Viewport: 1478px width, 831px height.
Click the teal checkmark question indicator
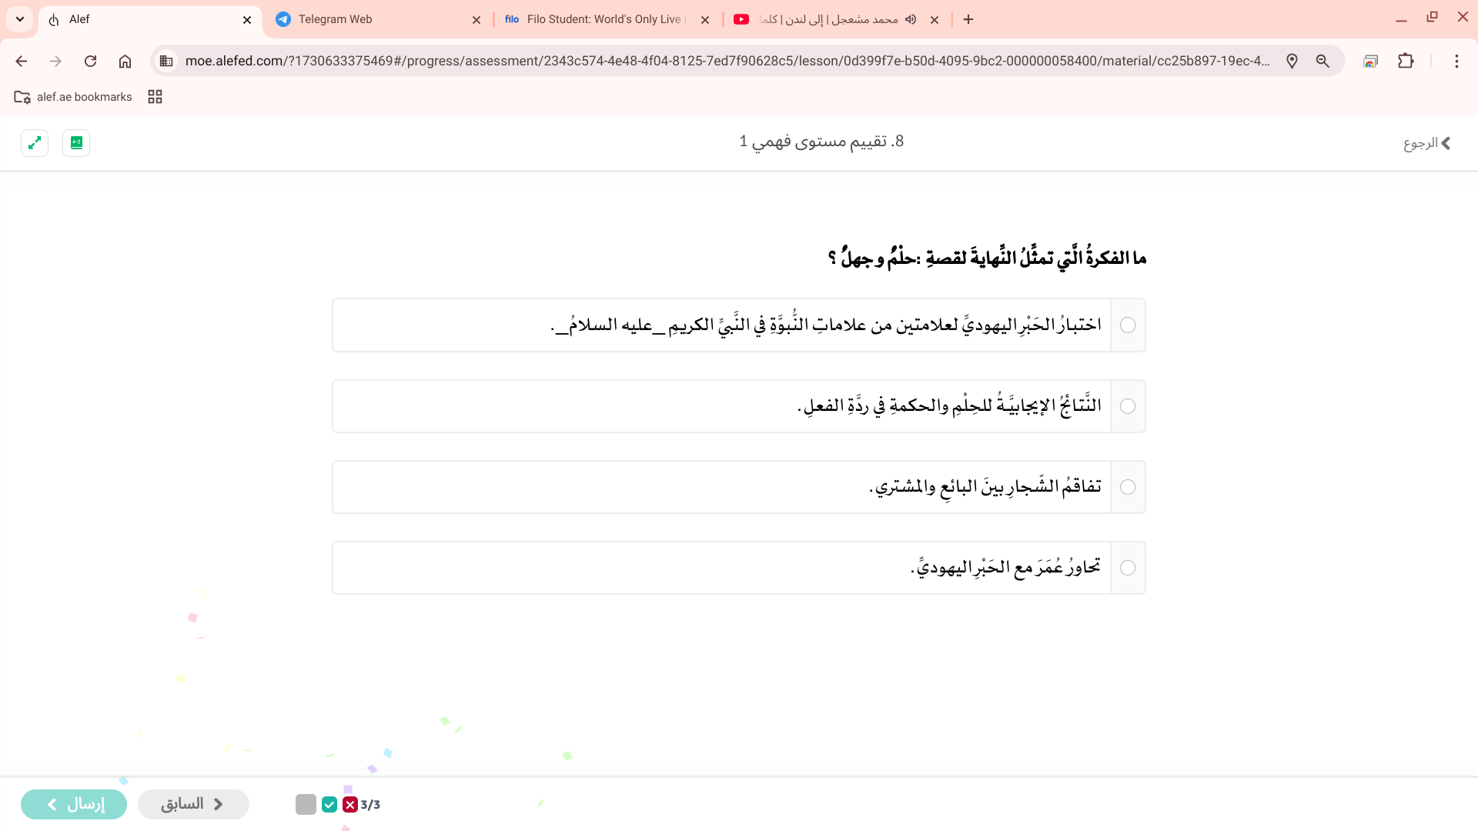point(329,805)
